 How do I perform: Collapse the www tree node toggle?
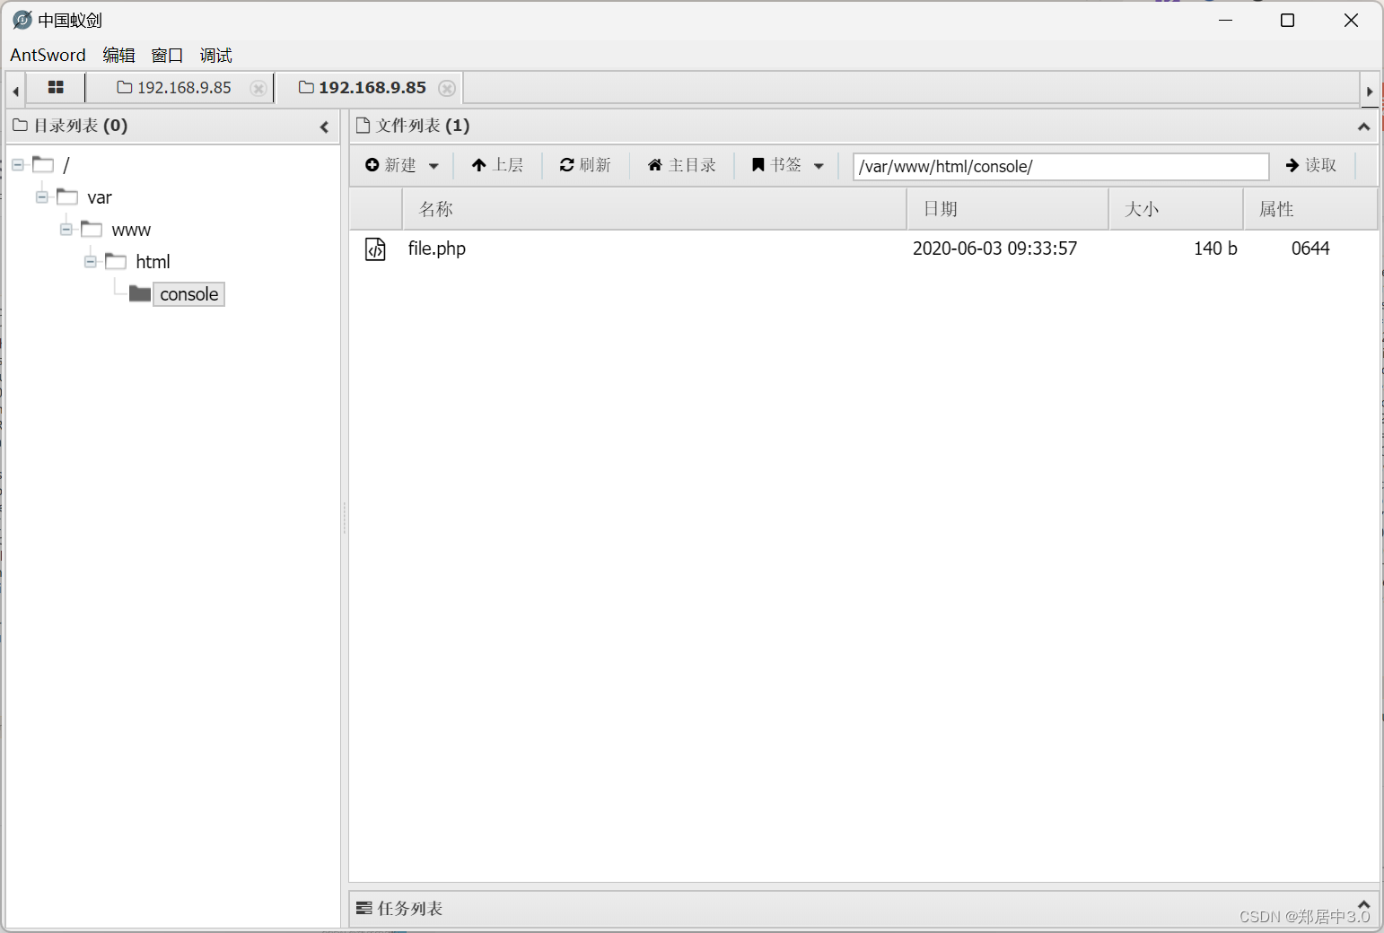[66, 230]
